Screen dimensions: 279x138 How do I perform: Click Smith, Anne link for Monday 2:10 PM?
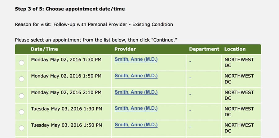[136, 92]
